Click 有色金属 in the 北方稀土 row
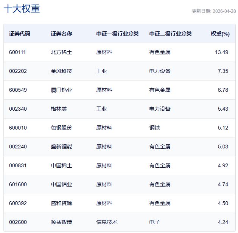The width and height of the screenshot is (238, 233). pos(160,52)
